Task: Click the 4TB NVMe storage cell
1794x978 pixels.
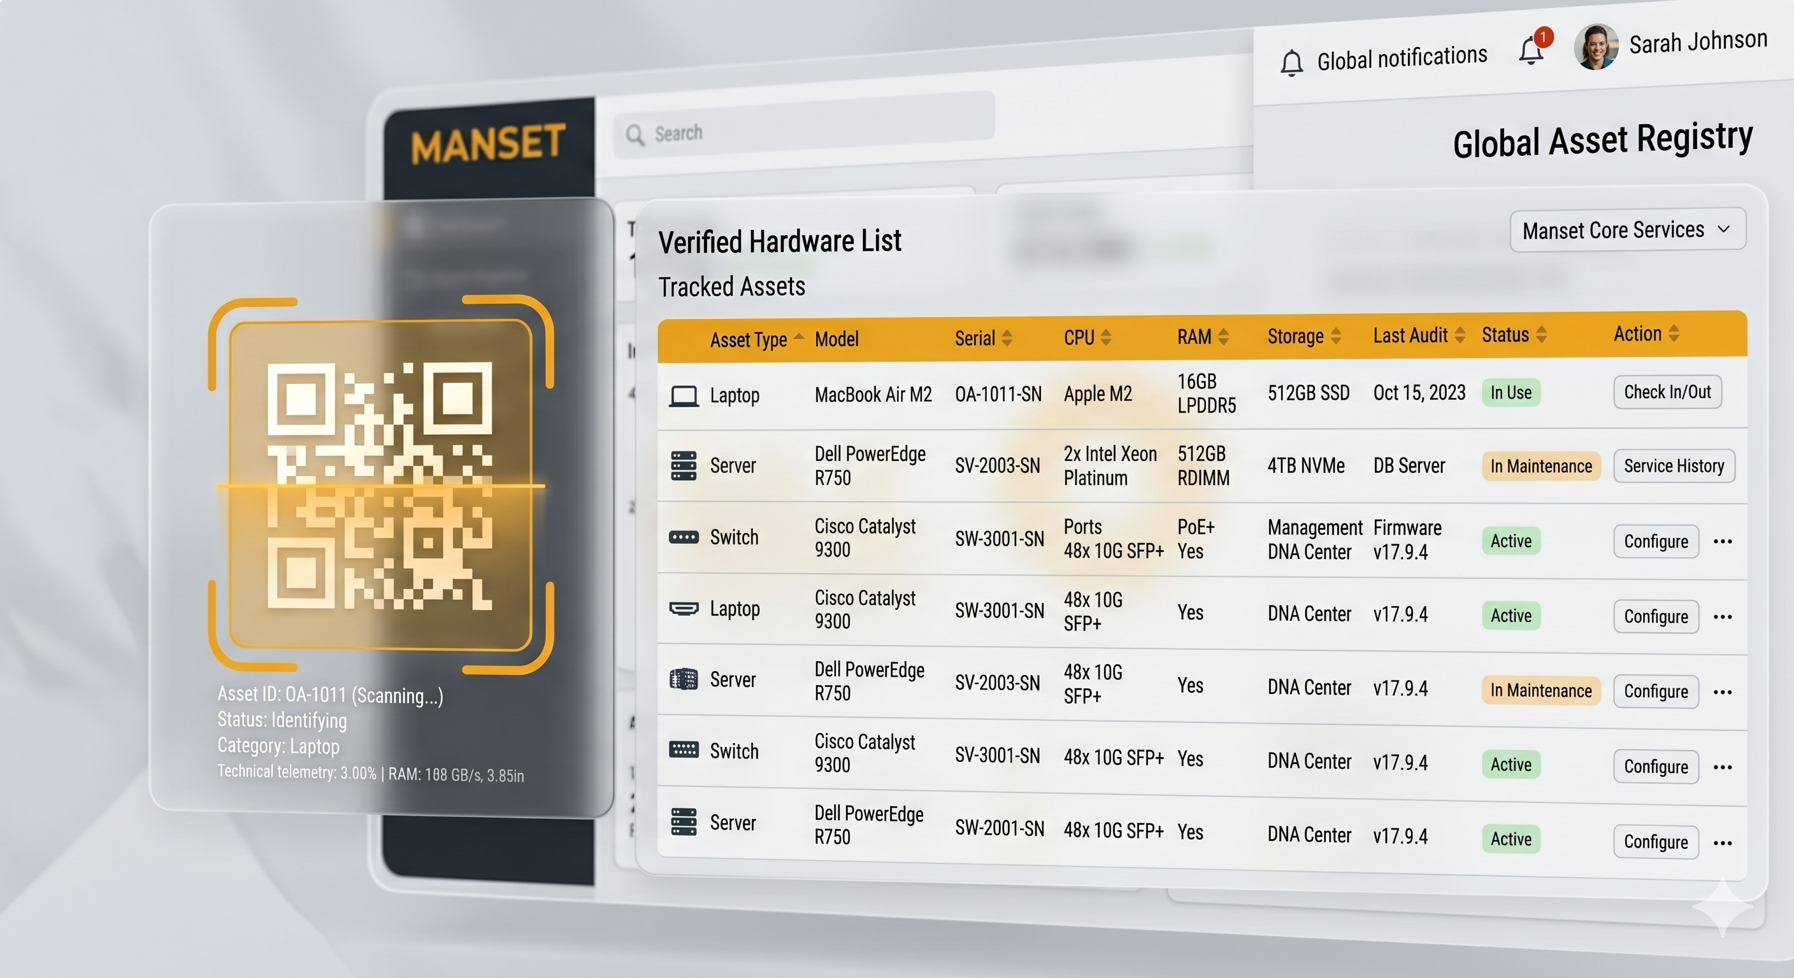Action: tap(1306, 465)
